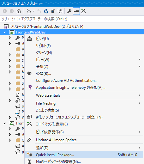This screenshot has width=144, height=164.
Task: Open the dropdown arrow beside the clock filter
Action: point(34,11)
